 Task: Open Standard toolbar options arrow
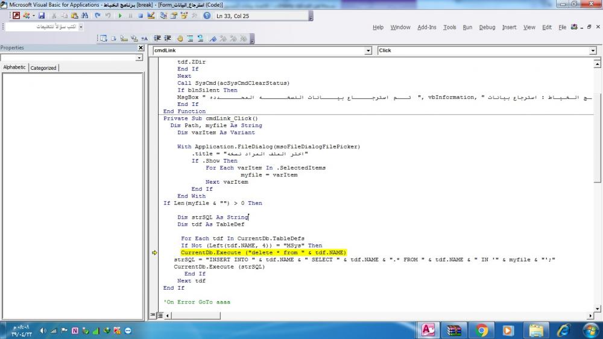(x=311, y=16)
